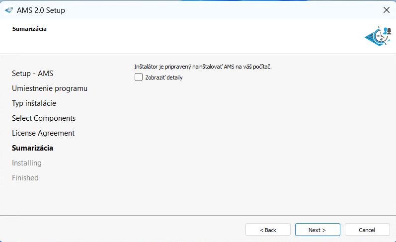The width and height of the screenshot is (396, 242).
Task: Click the 'Sumarizácia' page header title
Action: tap(29, 29)
